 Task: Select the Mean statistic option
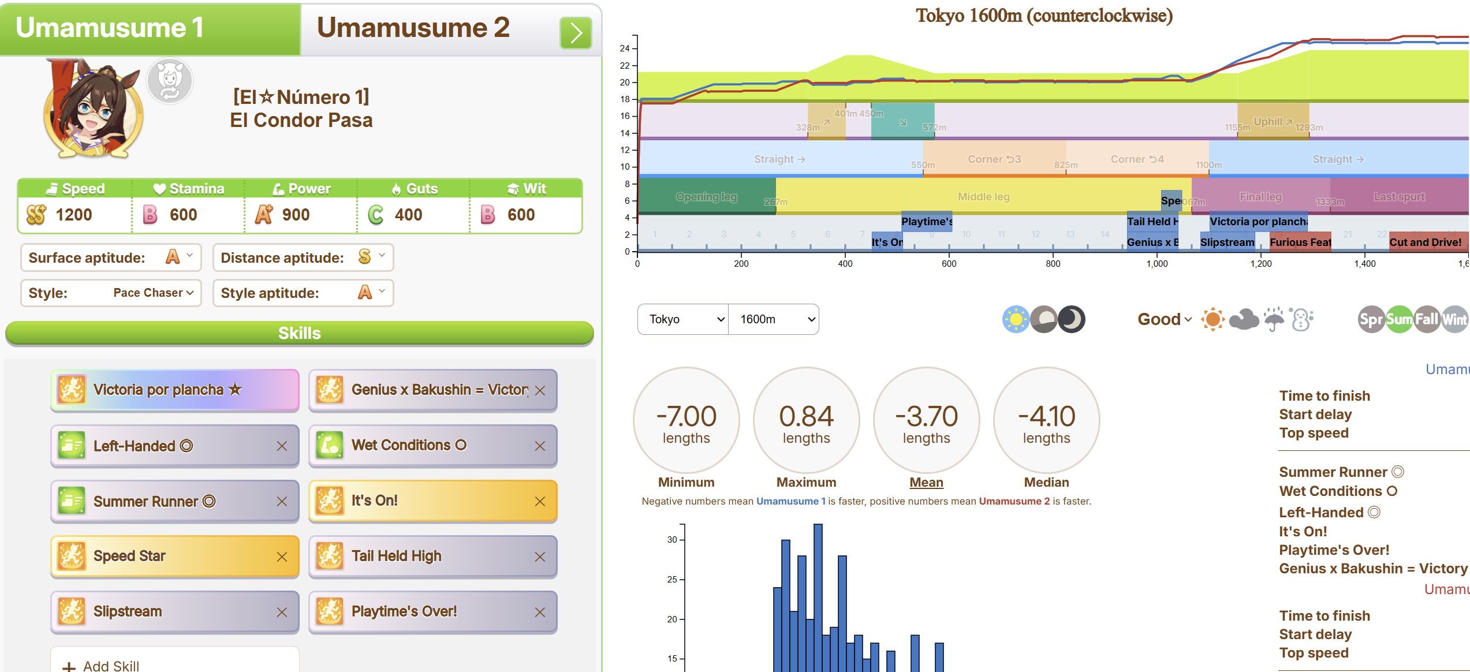tap(926, 482)
